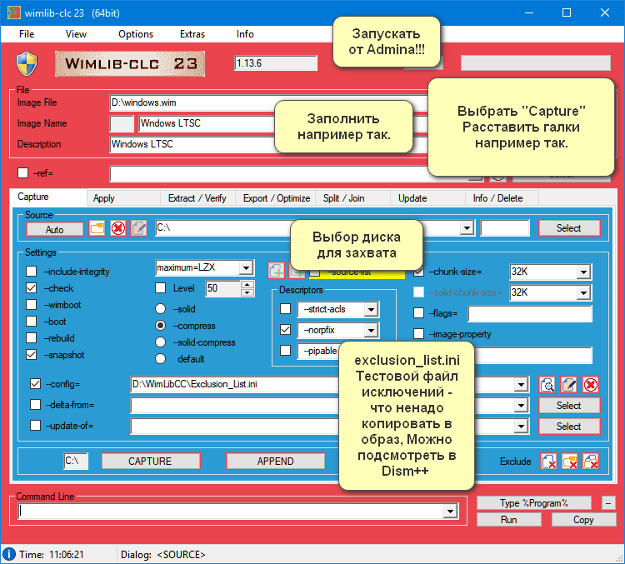Expand the --norpfix dropdown
This screenshot has width=625, height=564.
coord(371,331)
